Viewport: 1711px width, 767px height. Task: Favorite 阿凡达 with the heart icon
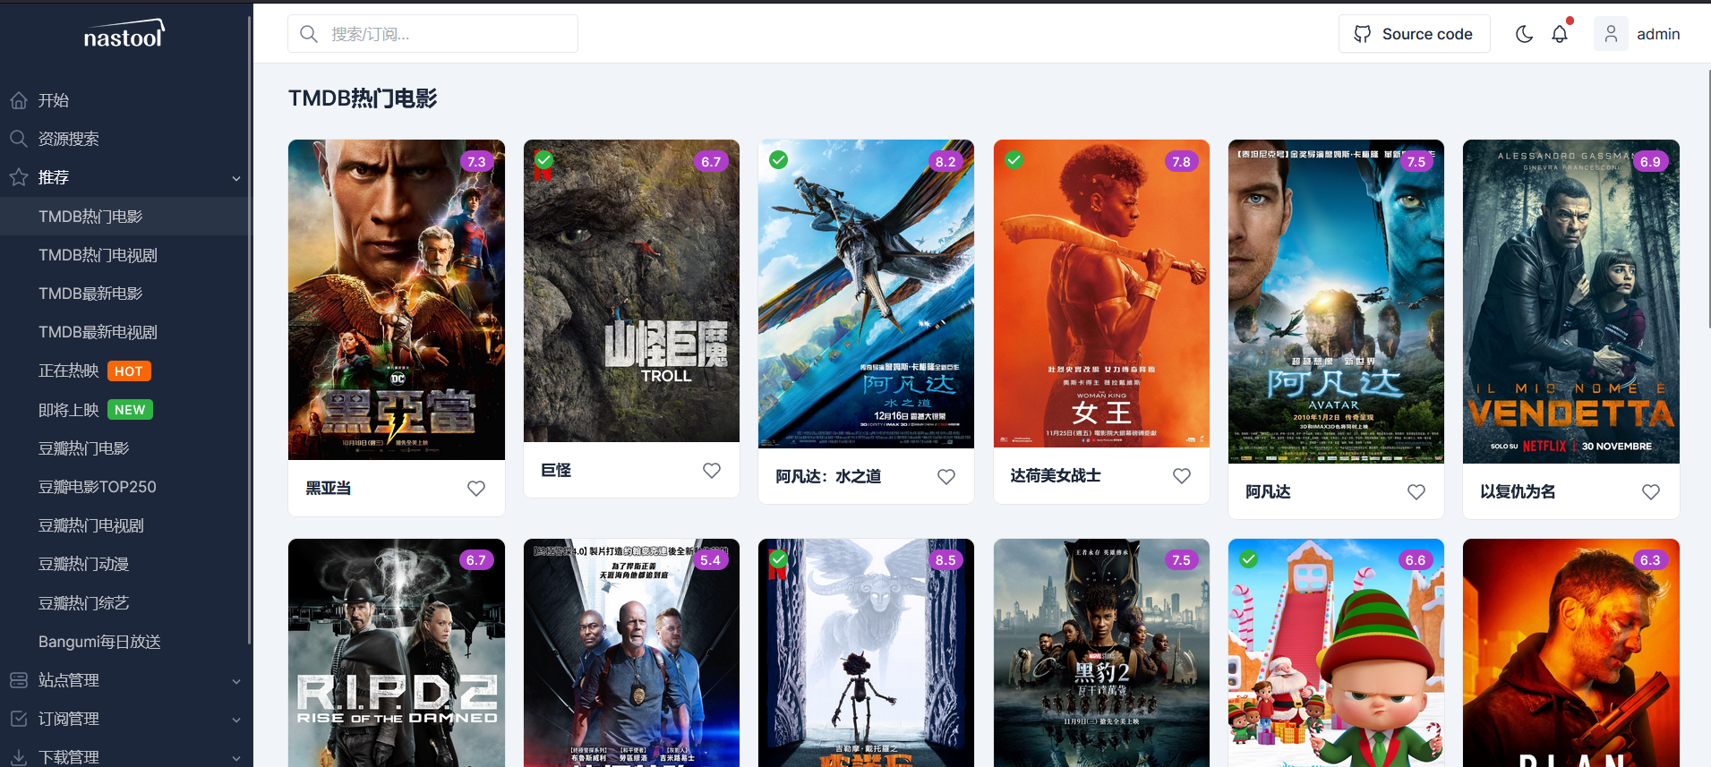(1416, 491)
